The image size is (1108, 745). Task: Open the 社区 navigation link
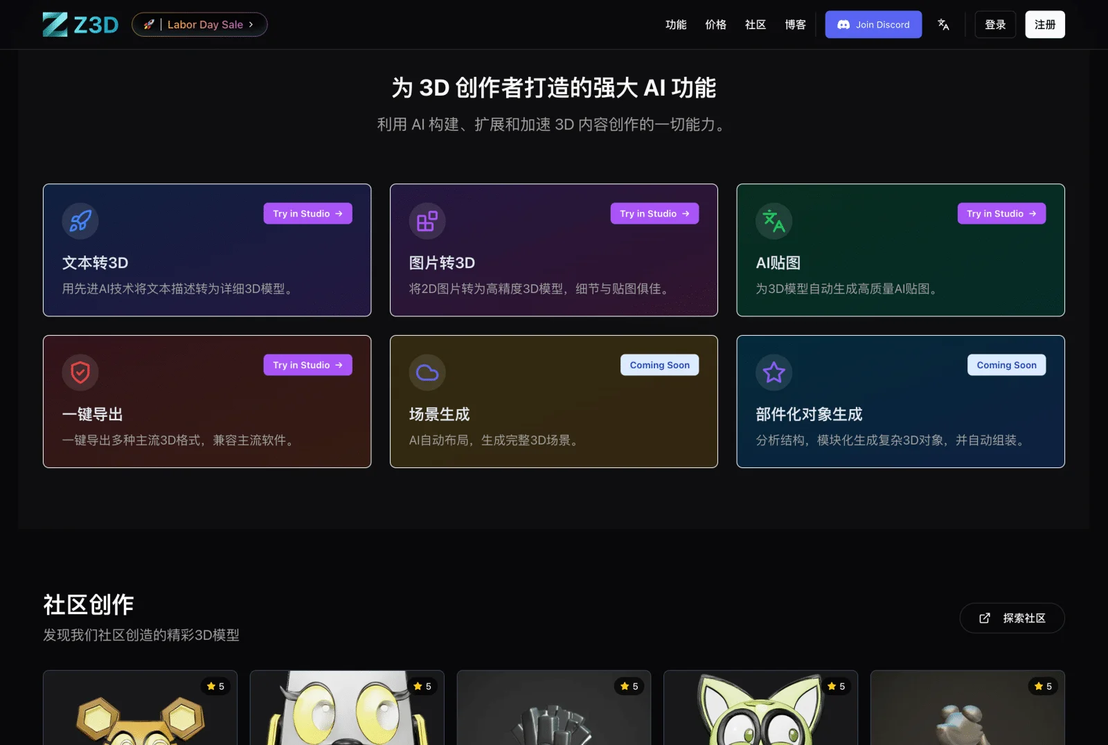[754, 24]
